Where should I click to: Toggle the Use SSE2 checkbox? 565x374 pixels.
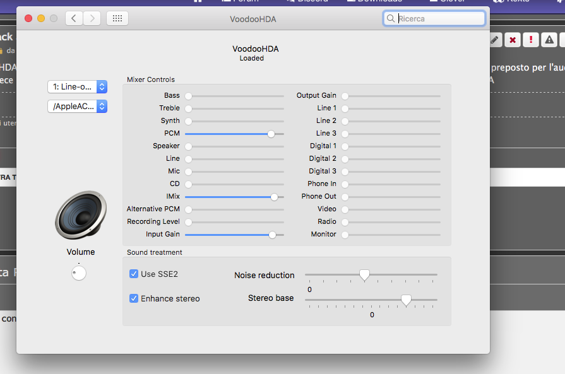click(134, 274)
